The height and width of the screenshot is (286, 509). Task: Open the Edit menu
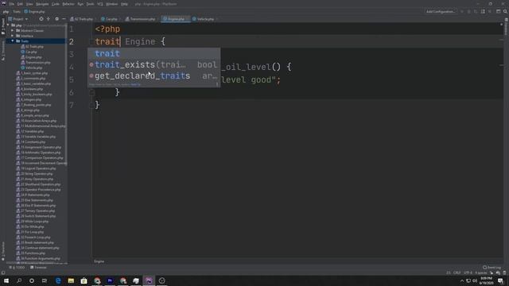click(20, 4)
